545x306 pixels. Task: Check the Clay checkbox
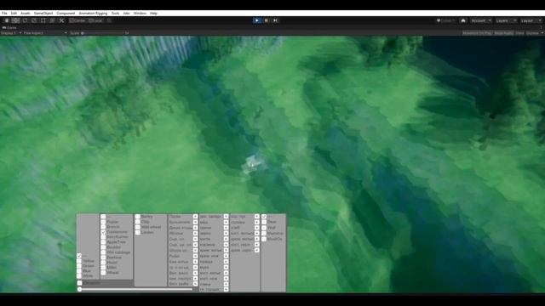tap(138, 222)
